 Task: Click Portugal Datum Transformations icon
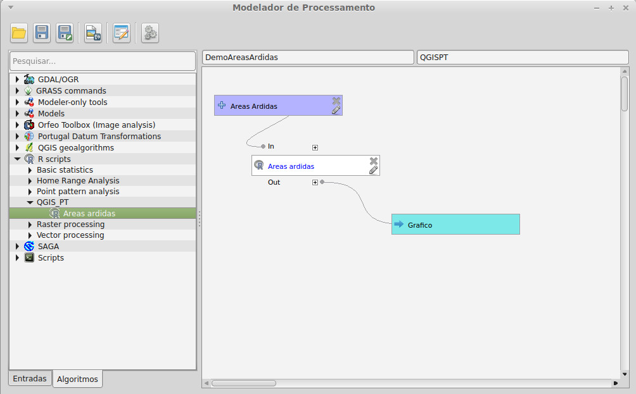pos(29,136)
